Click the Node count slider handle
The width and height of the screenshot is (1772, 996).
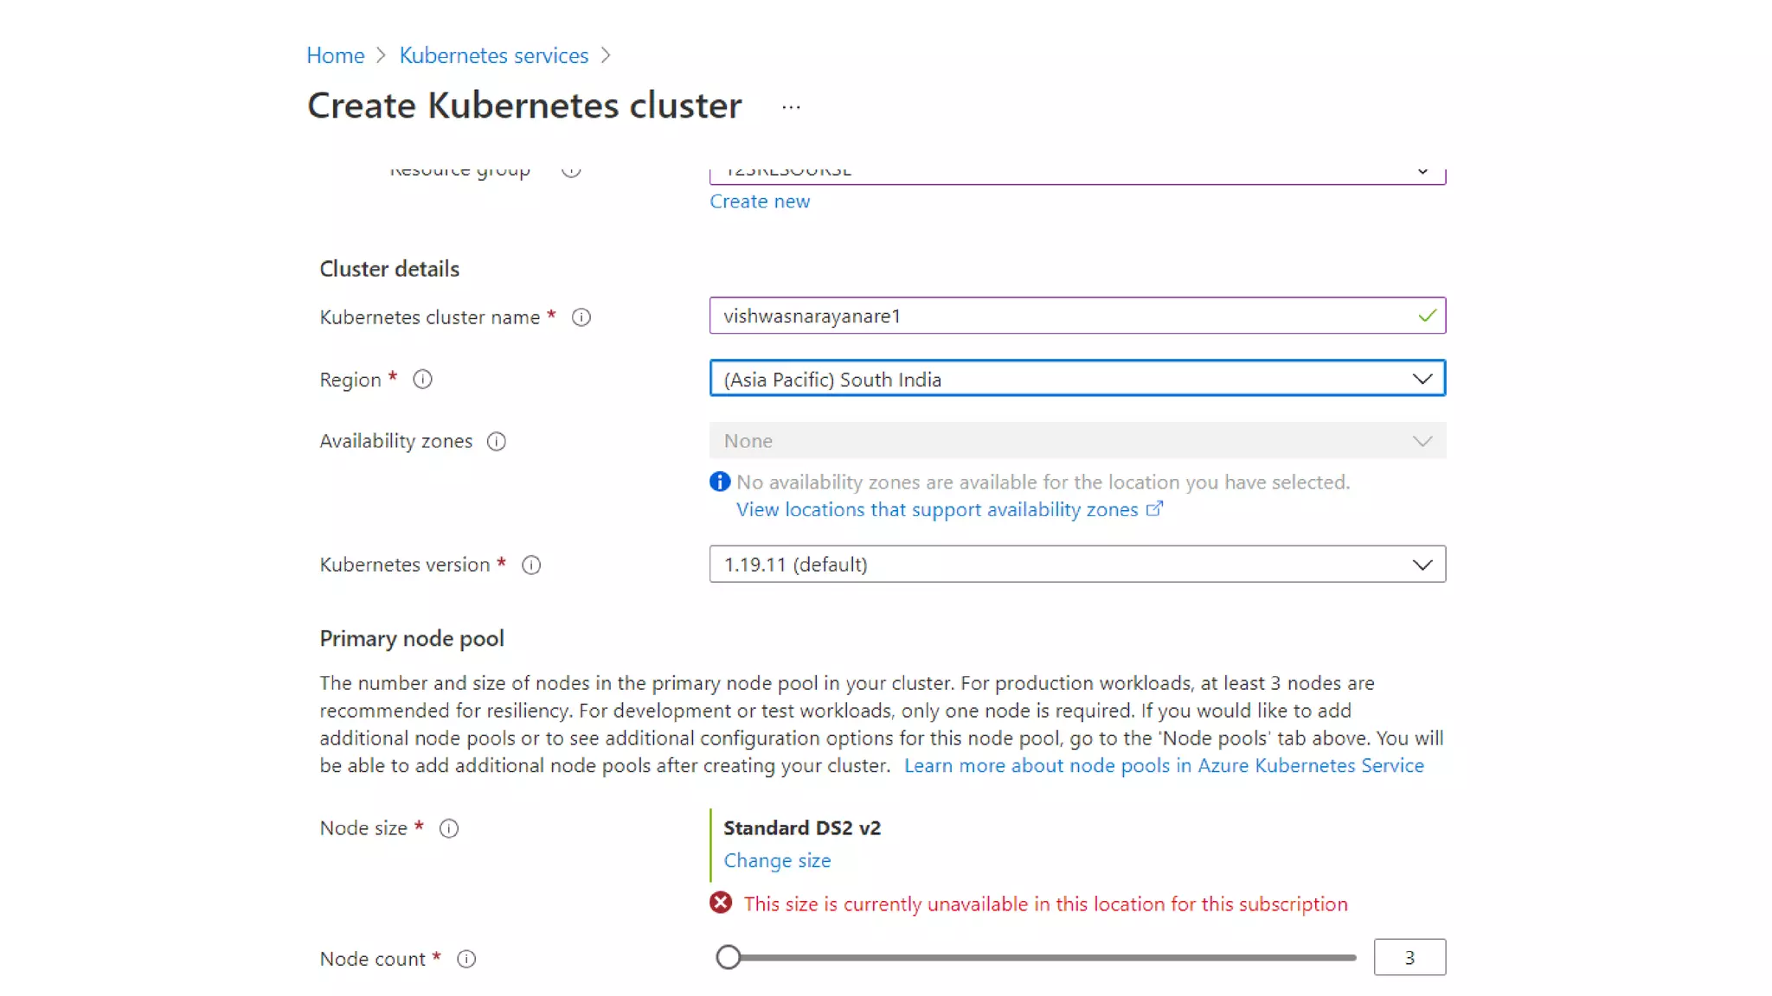(729, 957)
